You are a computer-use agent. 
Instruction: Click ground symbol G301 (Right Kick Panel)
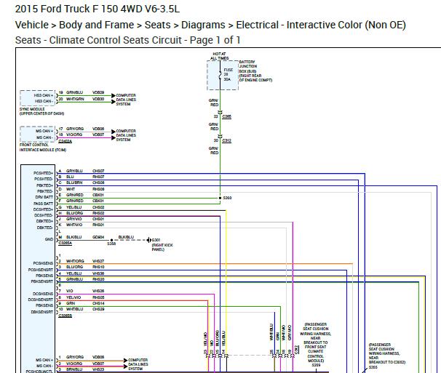point(149,240)
